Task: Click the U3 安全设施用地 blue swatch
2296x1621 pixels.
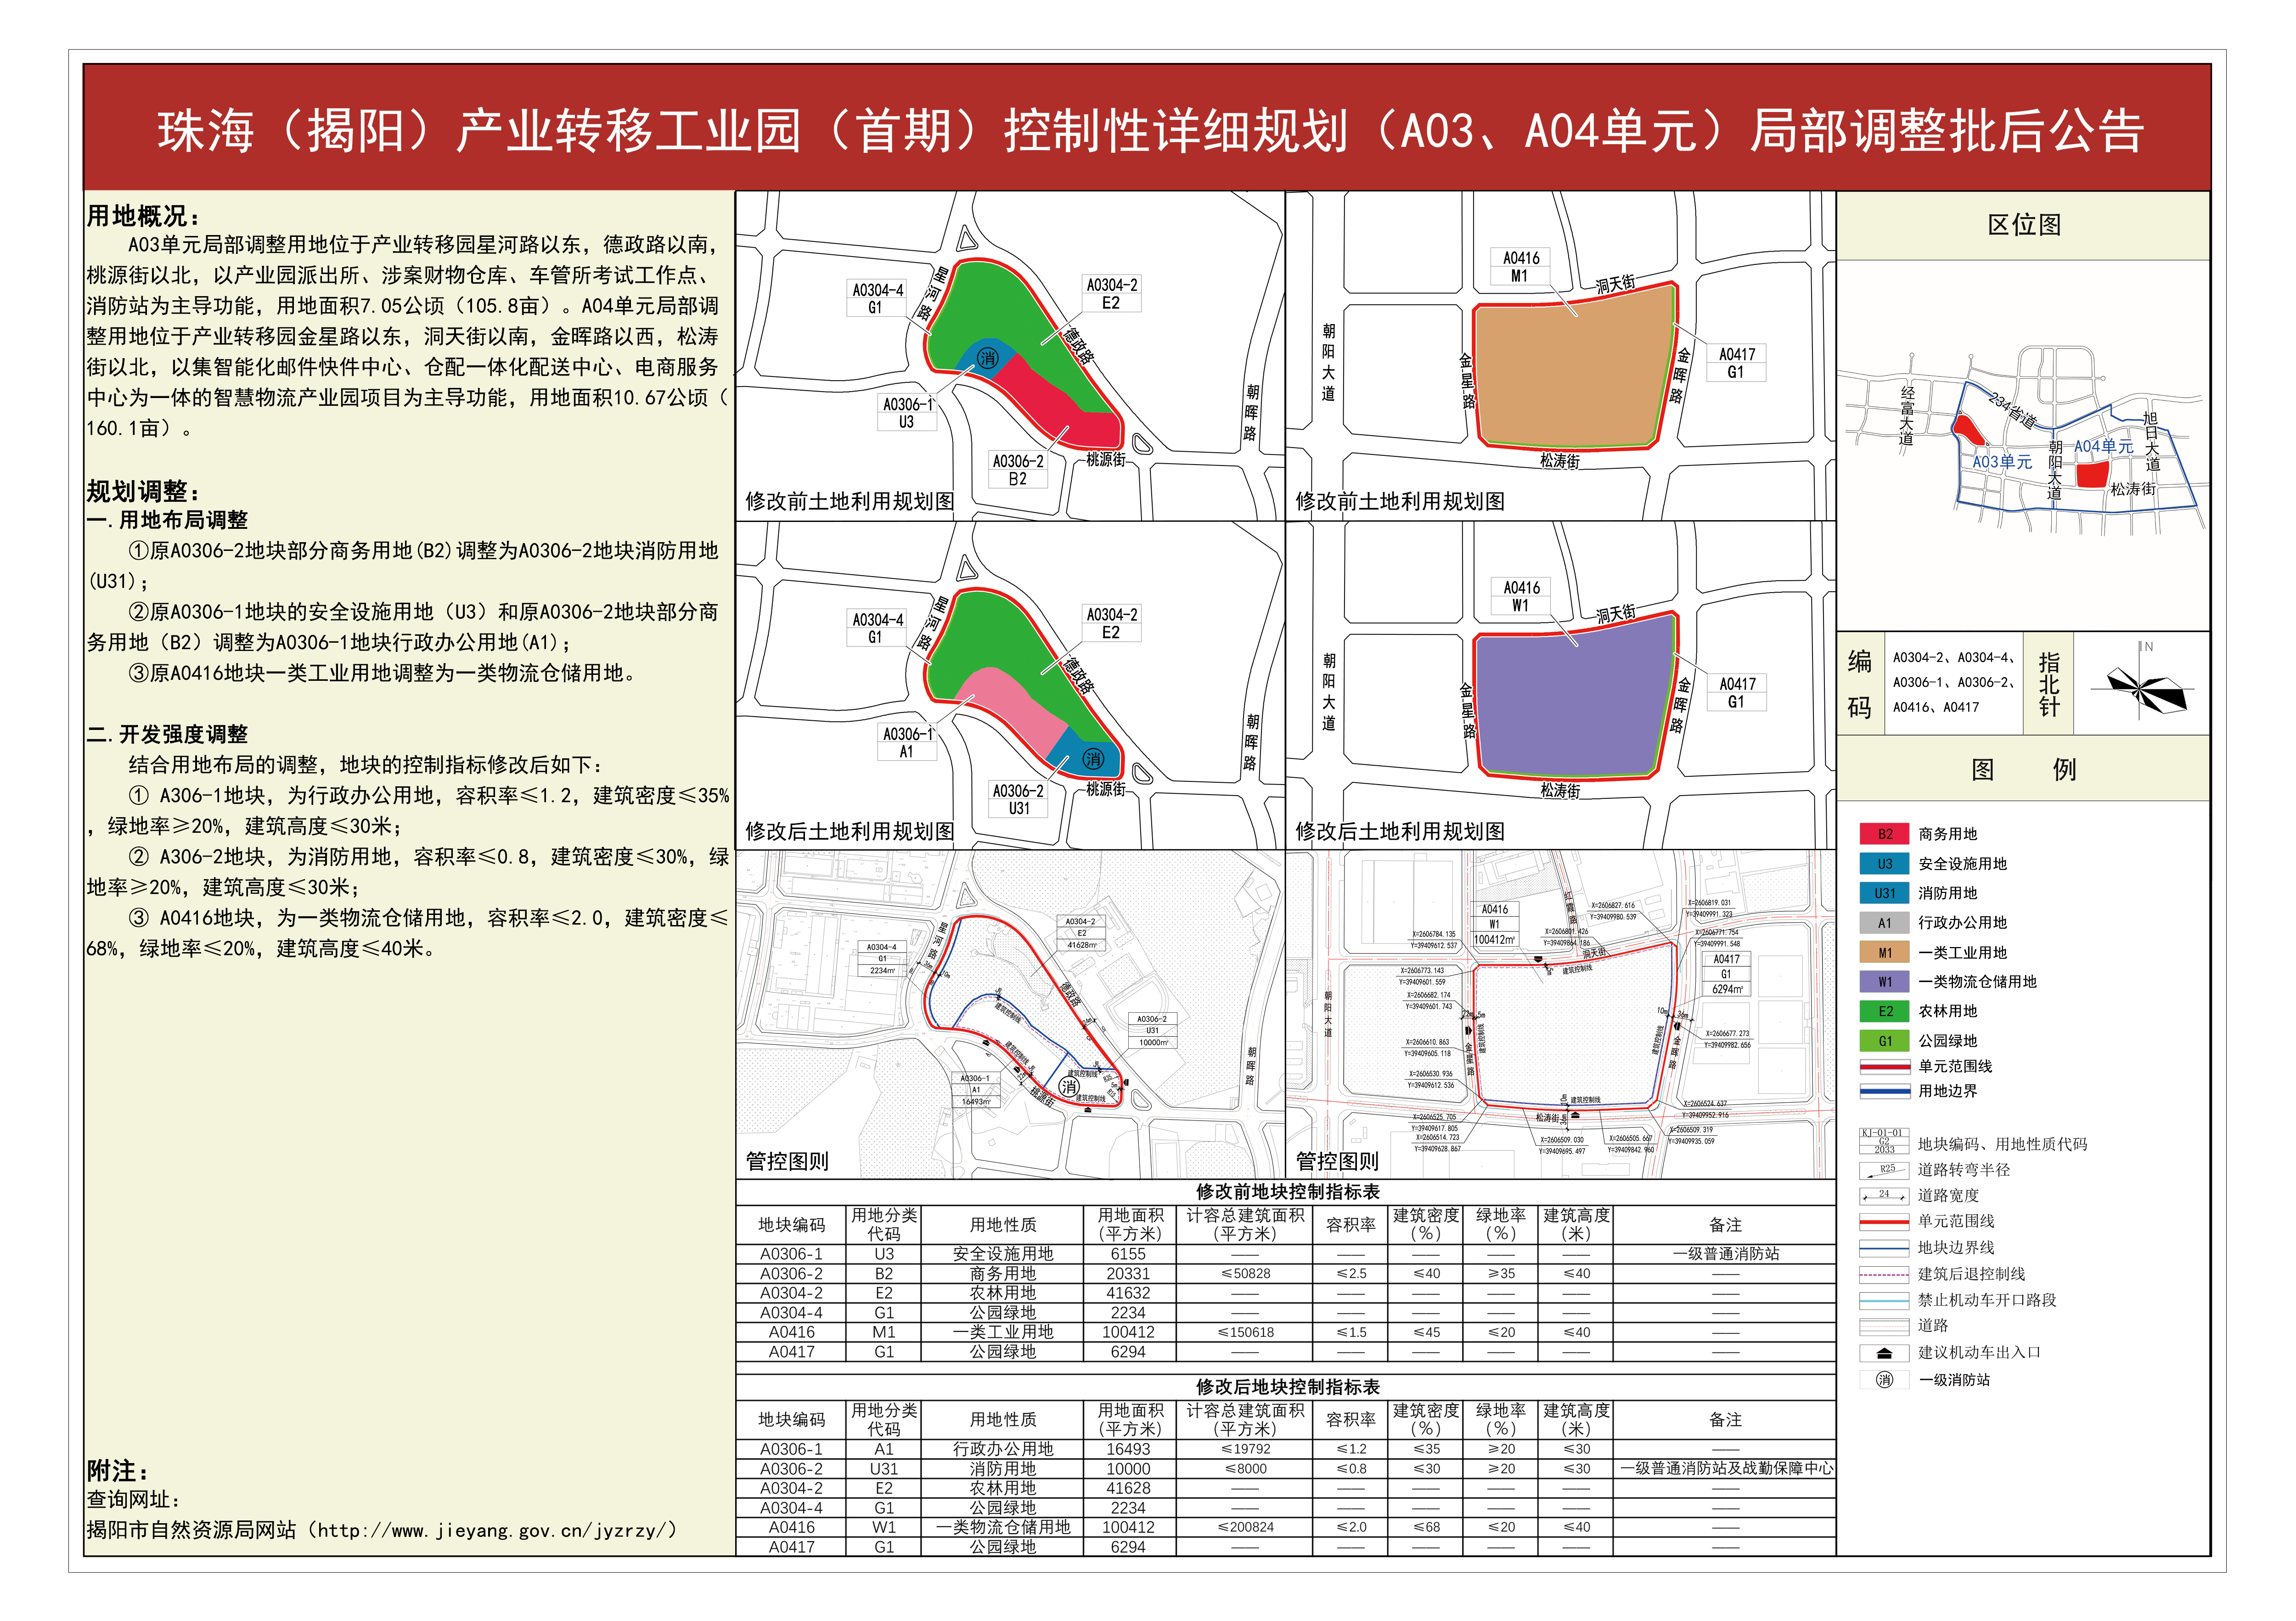Action: [x=1884, y=864]
